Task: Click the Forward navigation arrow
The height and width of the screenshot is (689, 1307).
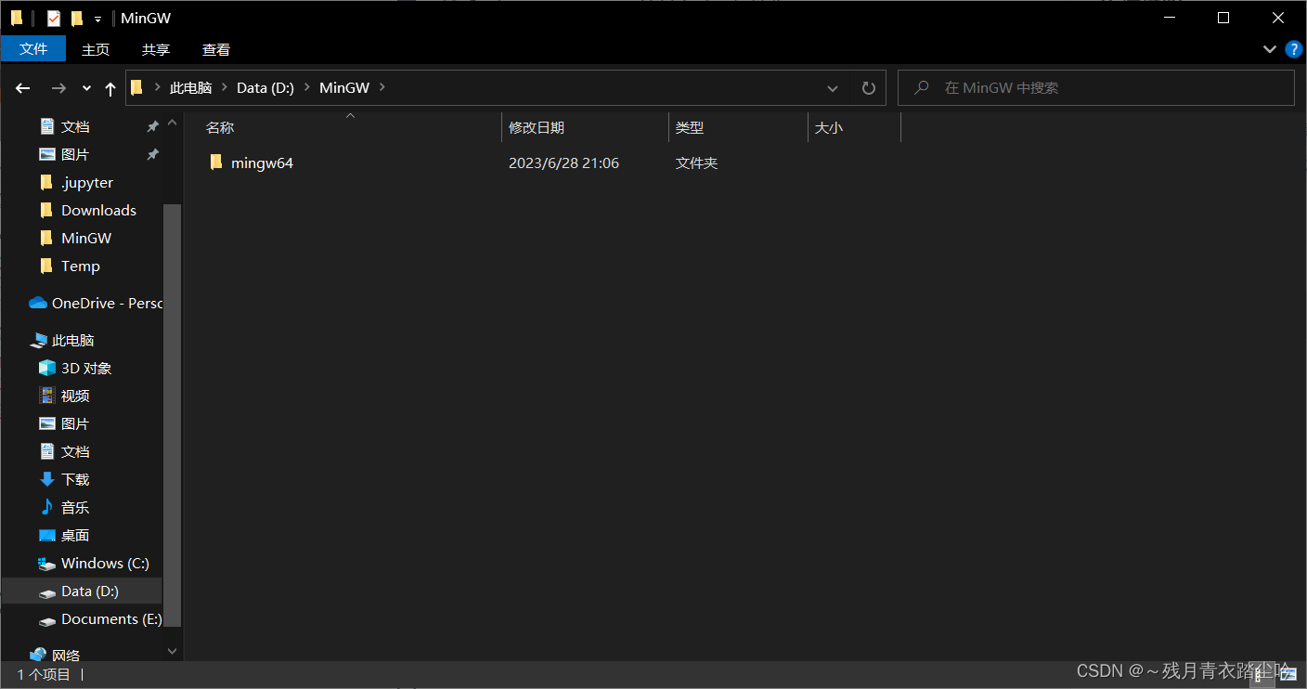Action: point(58,88)
